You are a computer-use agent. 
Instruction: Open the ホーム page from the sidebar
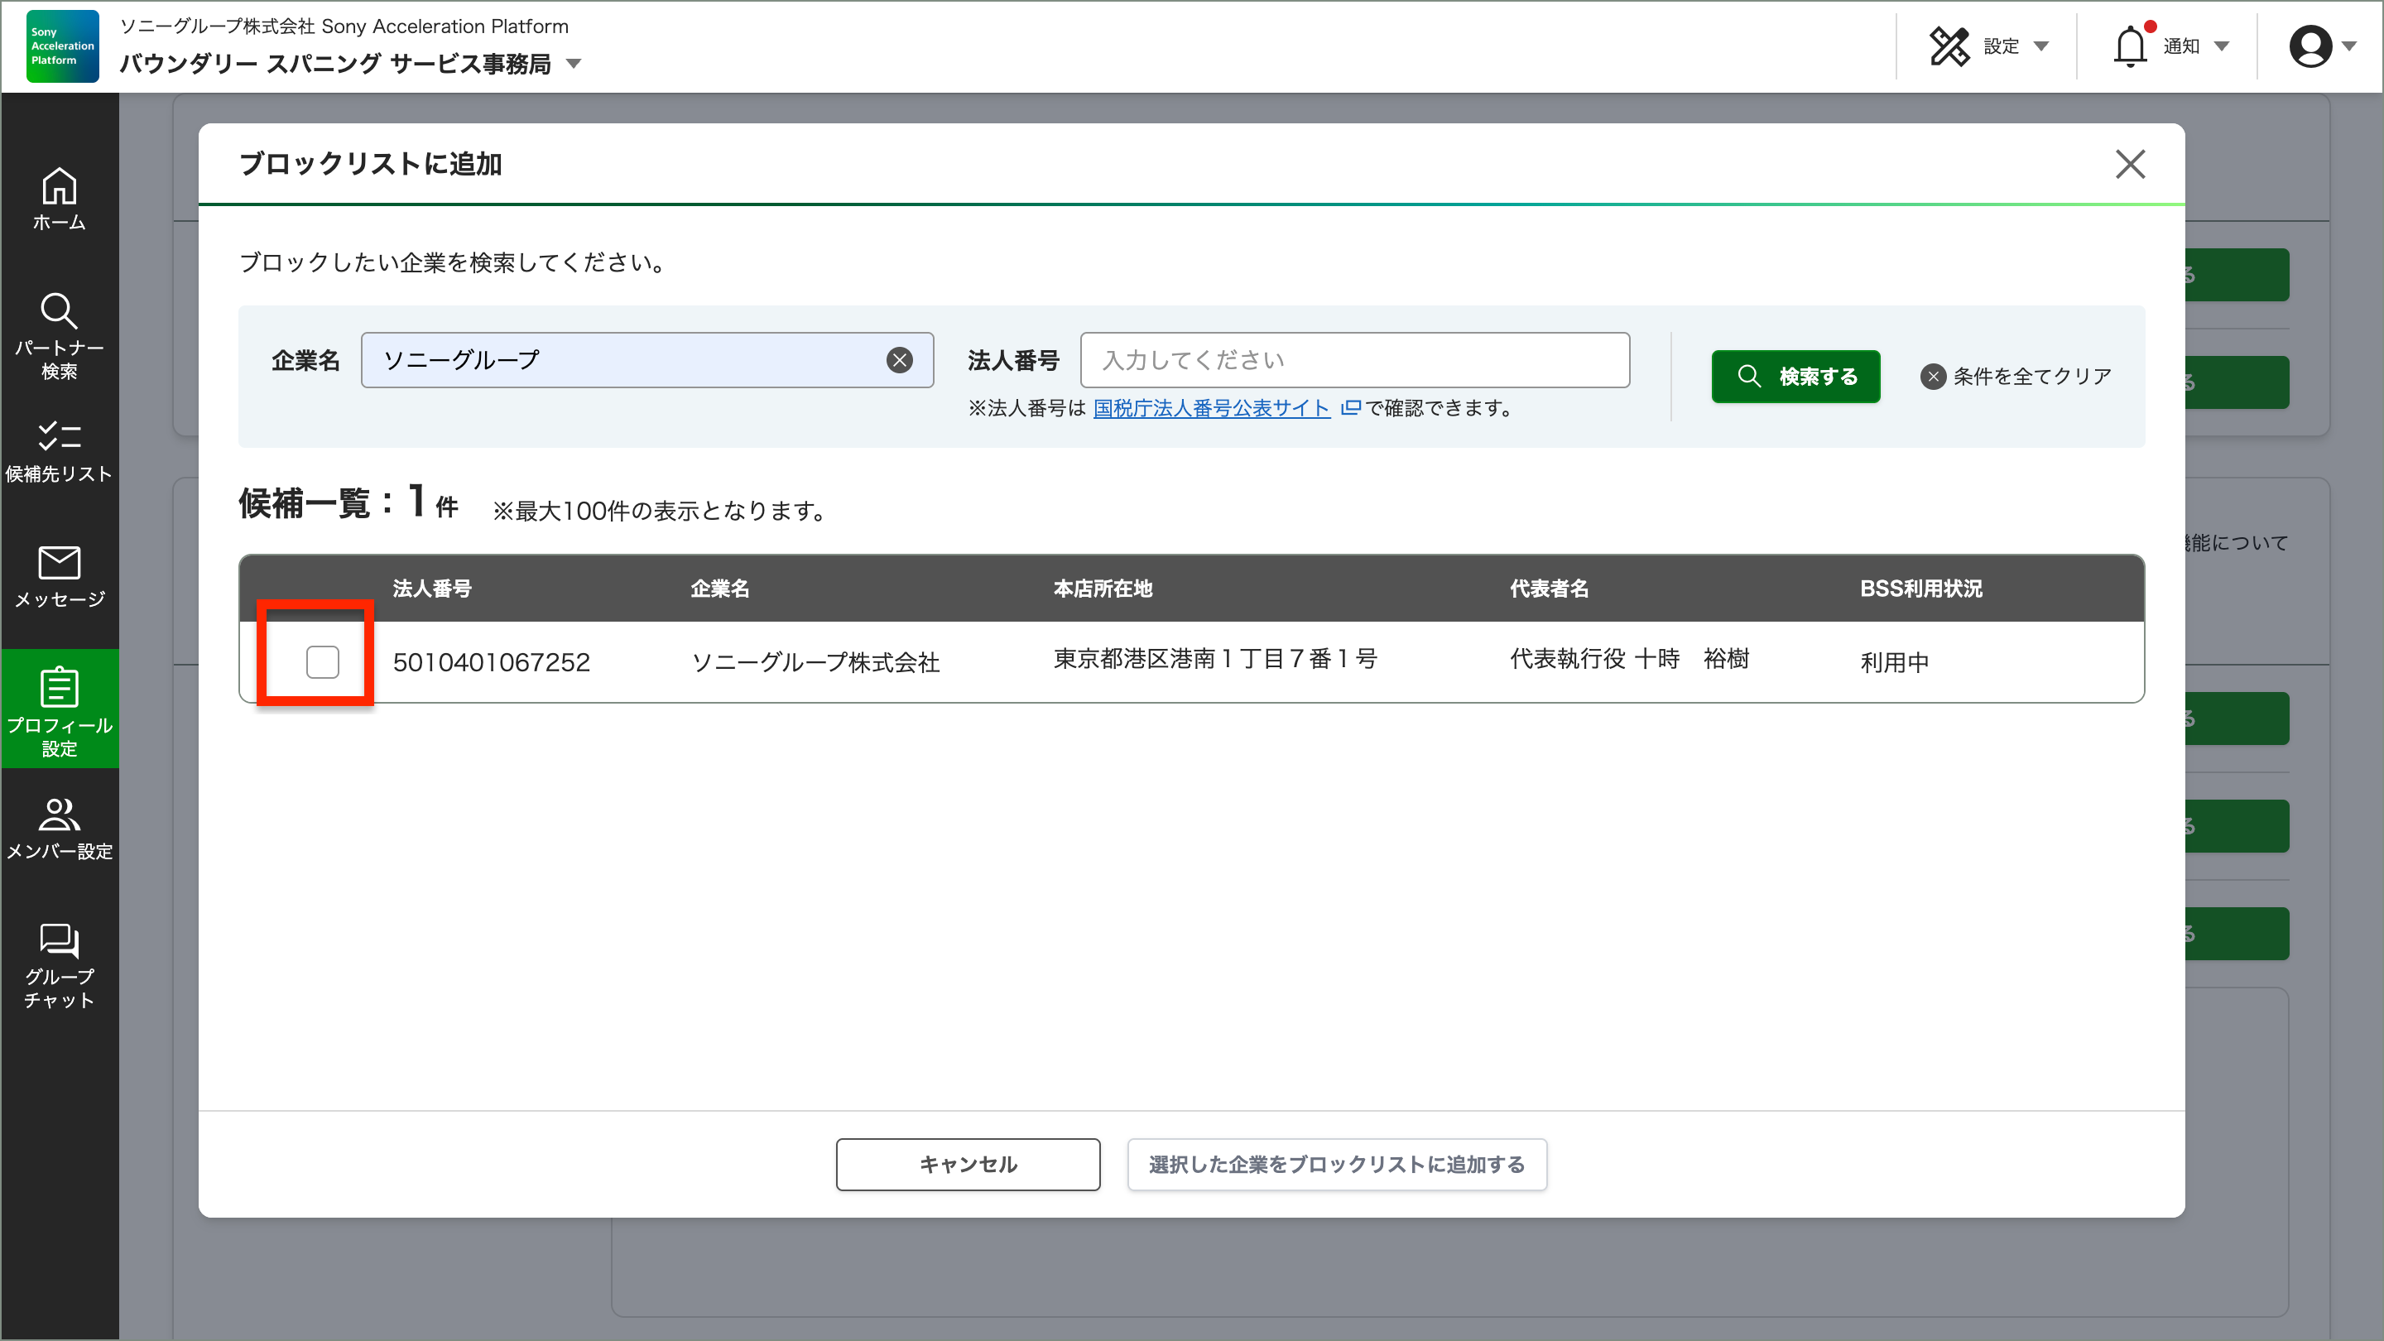click(60, 199)
